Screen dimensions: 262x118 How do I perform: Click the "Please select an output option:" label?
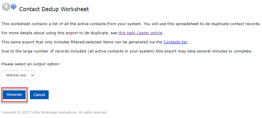point(31,64)
